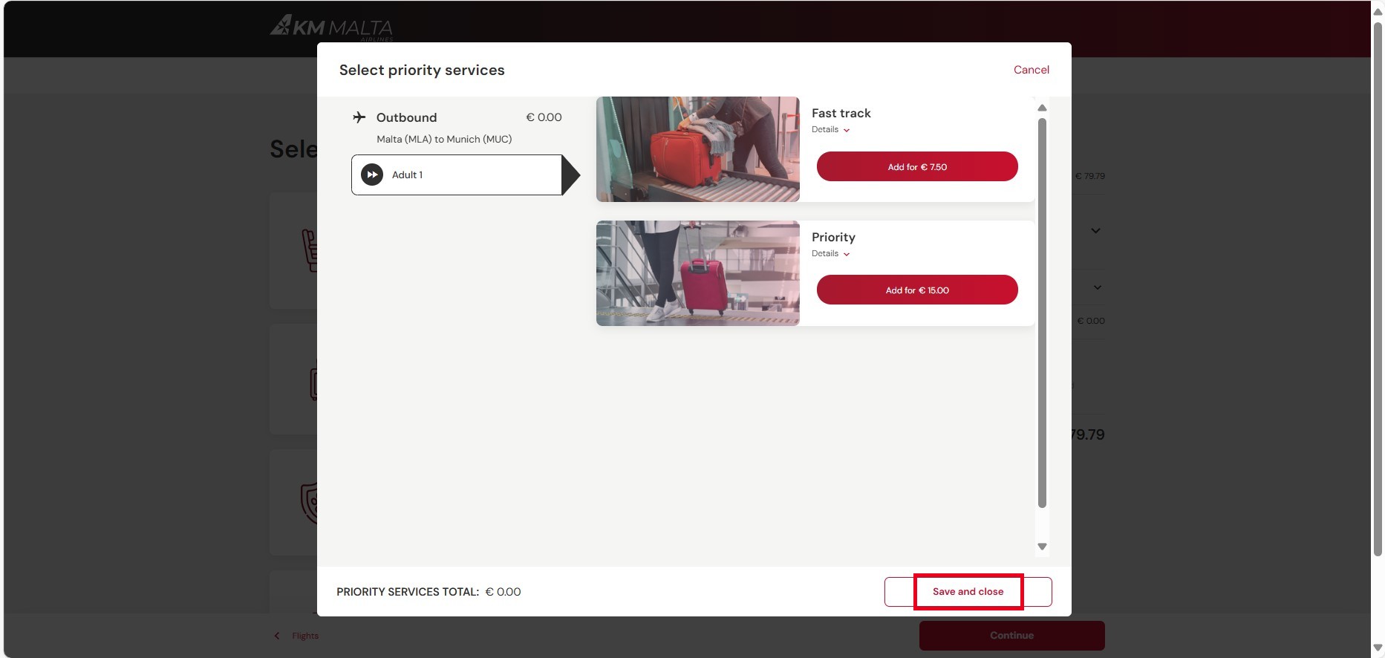The width and height of the screenshot is (1385, 658).
Task: Expand Fast track Details
Action: click(x=830, y=130)
